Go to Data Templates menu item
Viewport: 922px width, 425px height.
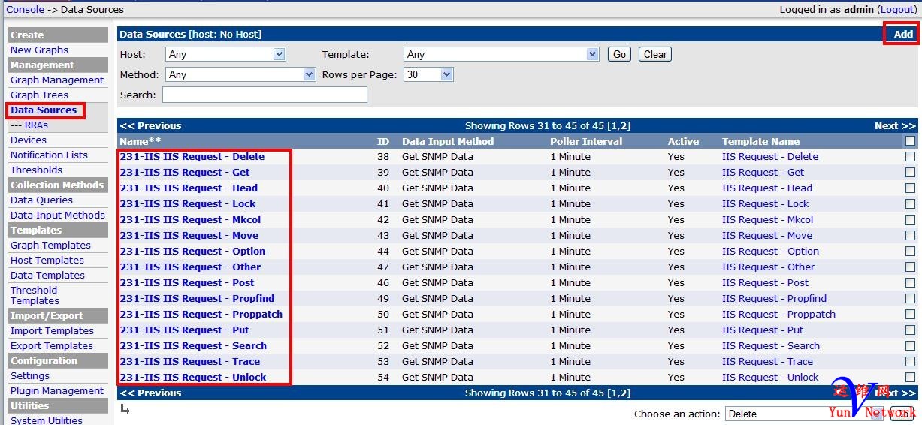tap(47, 275)
